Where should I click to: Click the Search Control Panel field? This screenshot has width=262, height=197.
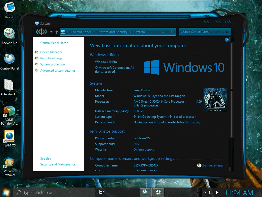pos(205,32)
